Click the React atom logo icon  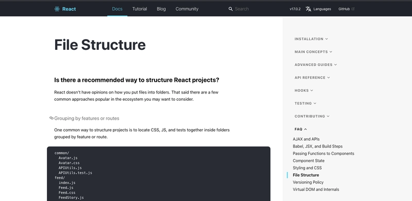click(x=57, y=9)
